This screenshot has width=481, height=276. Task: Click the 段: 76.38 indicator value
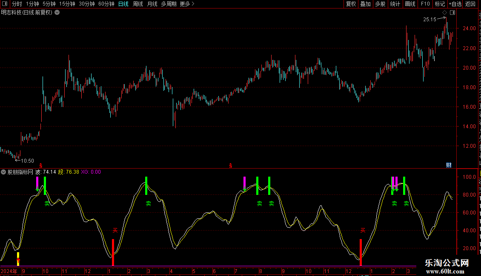(x=69, y=172)
